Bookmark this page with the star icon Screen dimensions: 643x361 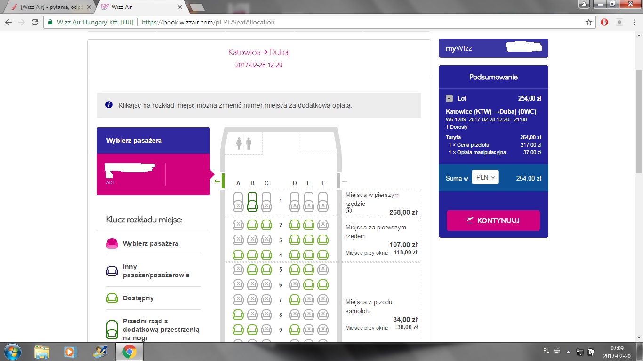click(x=589, y=22)
